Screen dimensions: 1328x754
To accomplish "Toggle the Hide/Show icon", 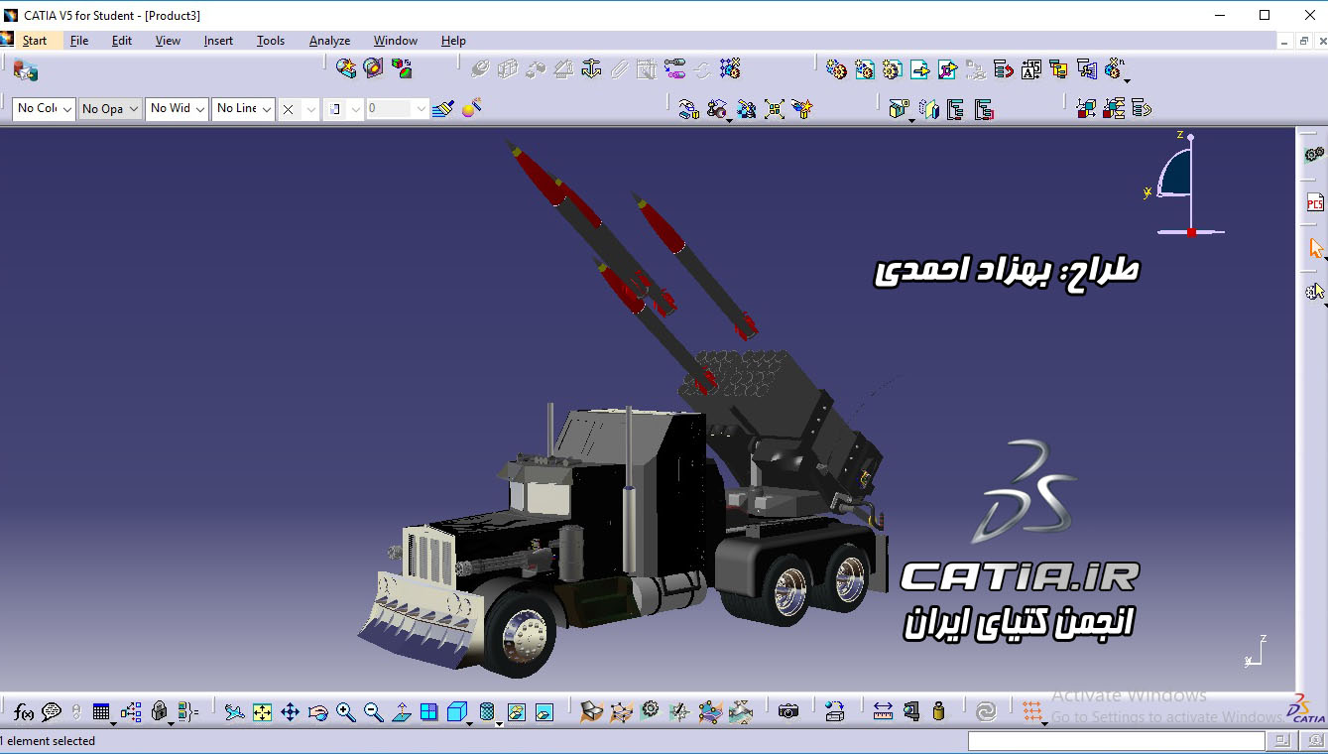I will click(516, 711).
